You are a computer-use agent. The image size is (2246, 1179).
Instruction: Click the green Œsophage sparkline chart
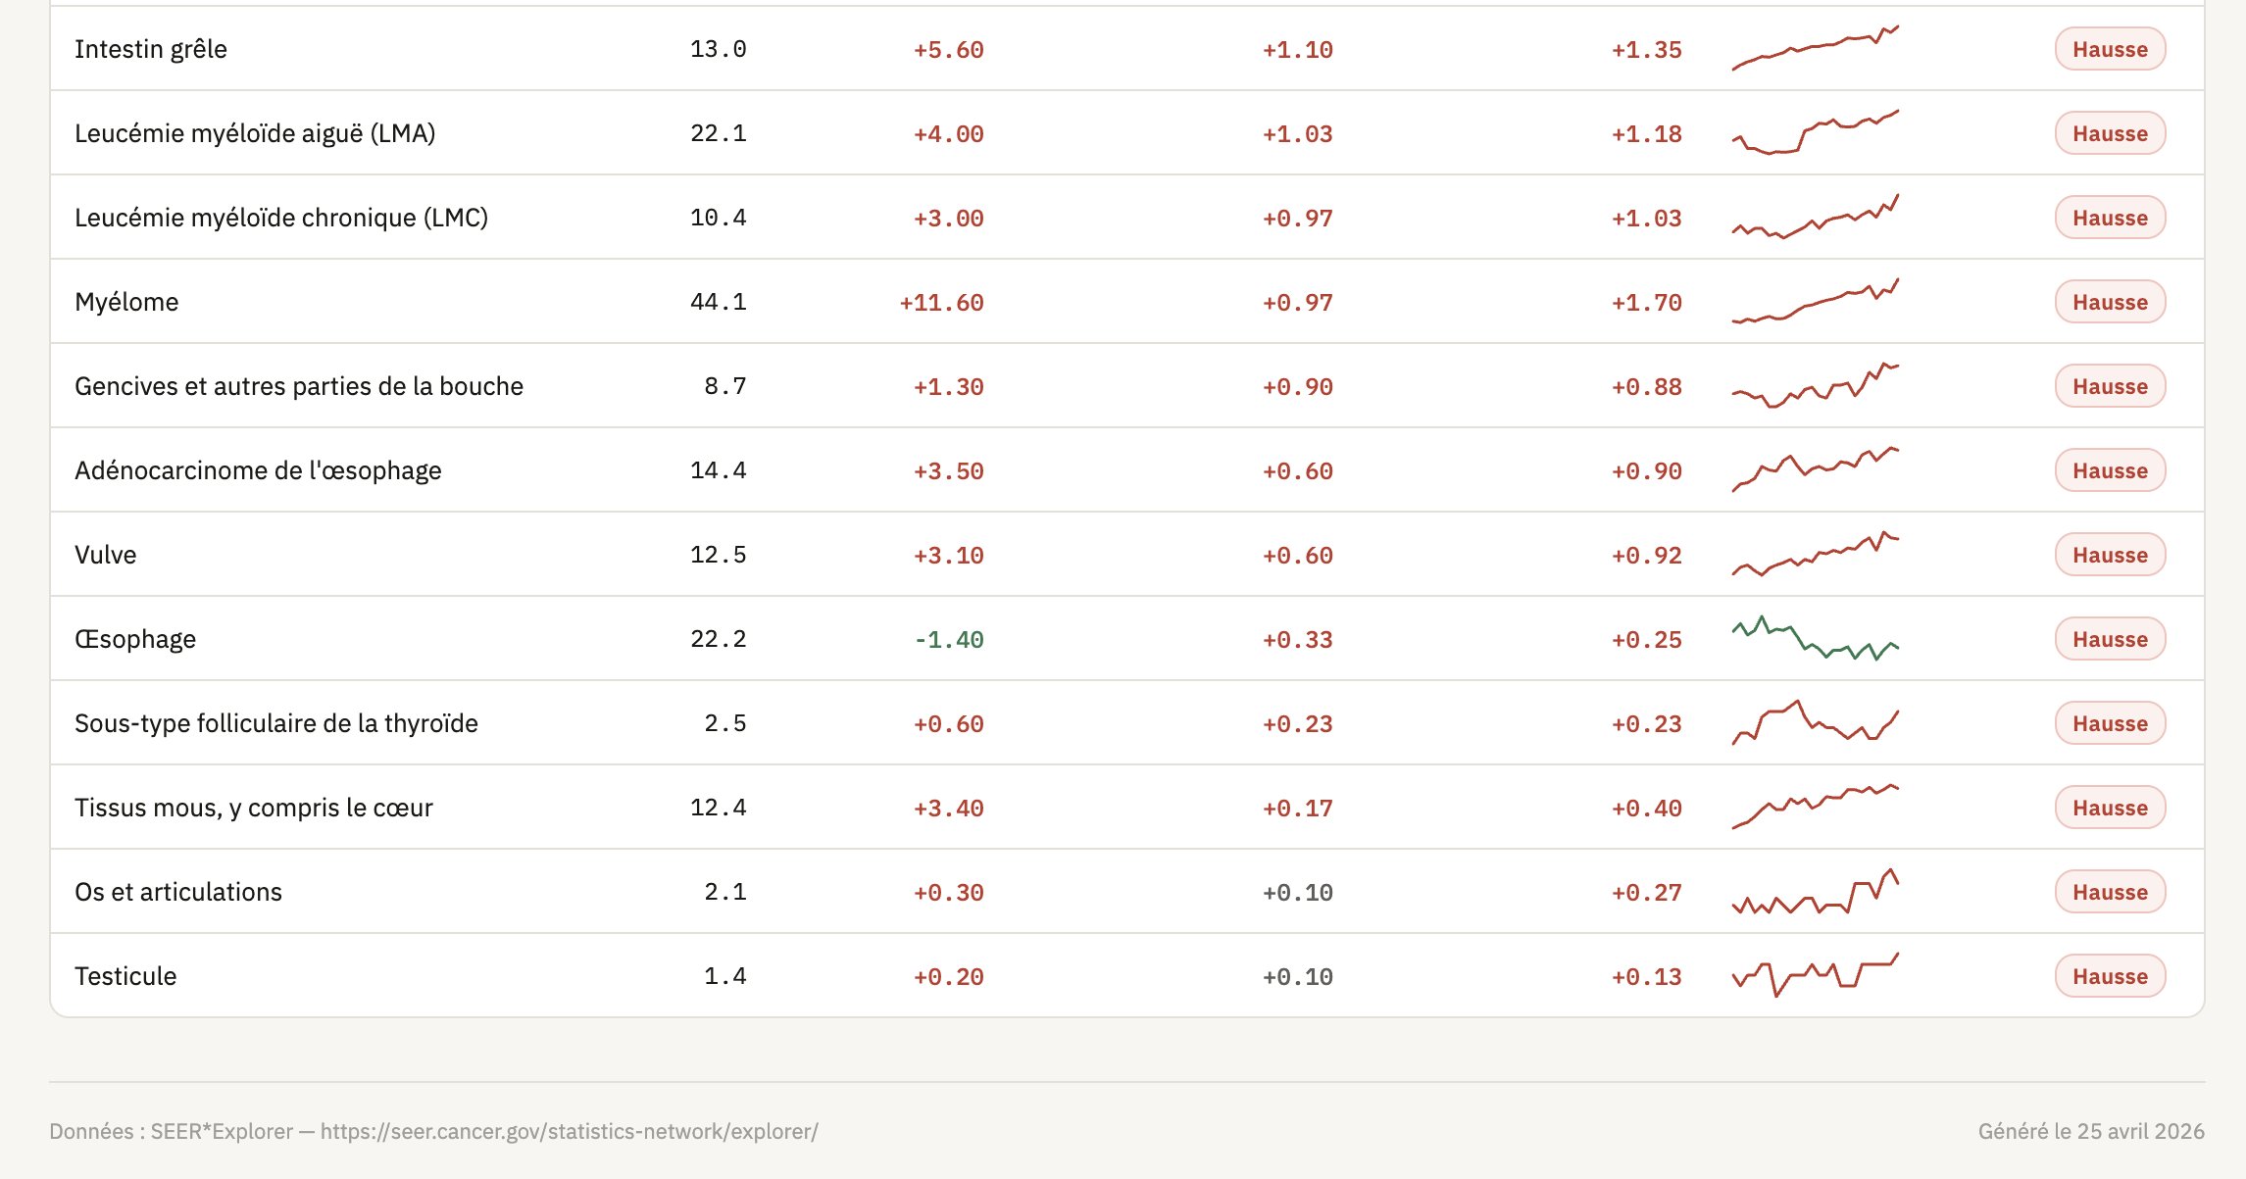point(1815,639)
